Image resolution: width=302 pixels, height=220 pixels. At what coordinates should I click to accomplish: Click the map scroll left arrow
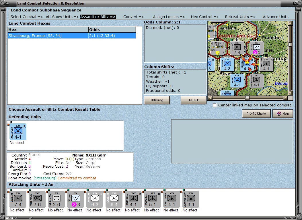click(210, 98)
